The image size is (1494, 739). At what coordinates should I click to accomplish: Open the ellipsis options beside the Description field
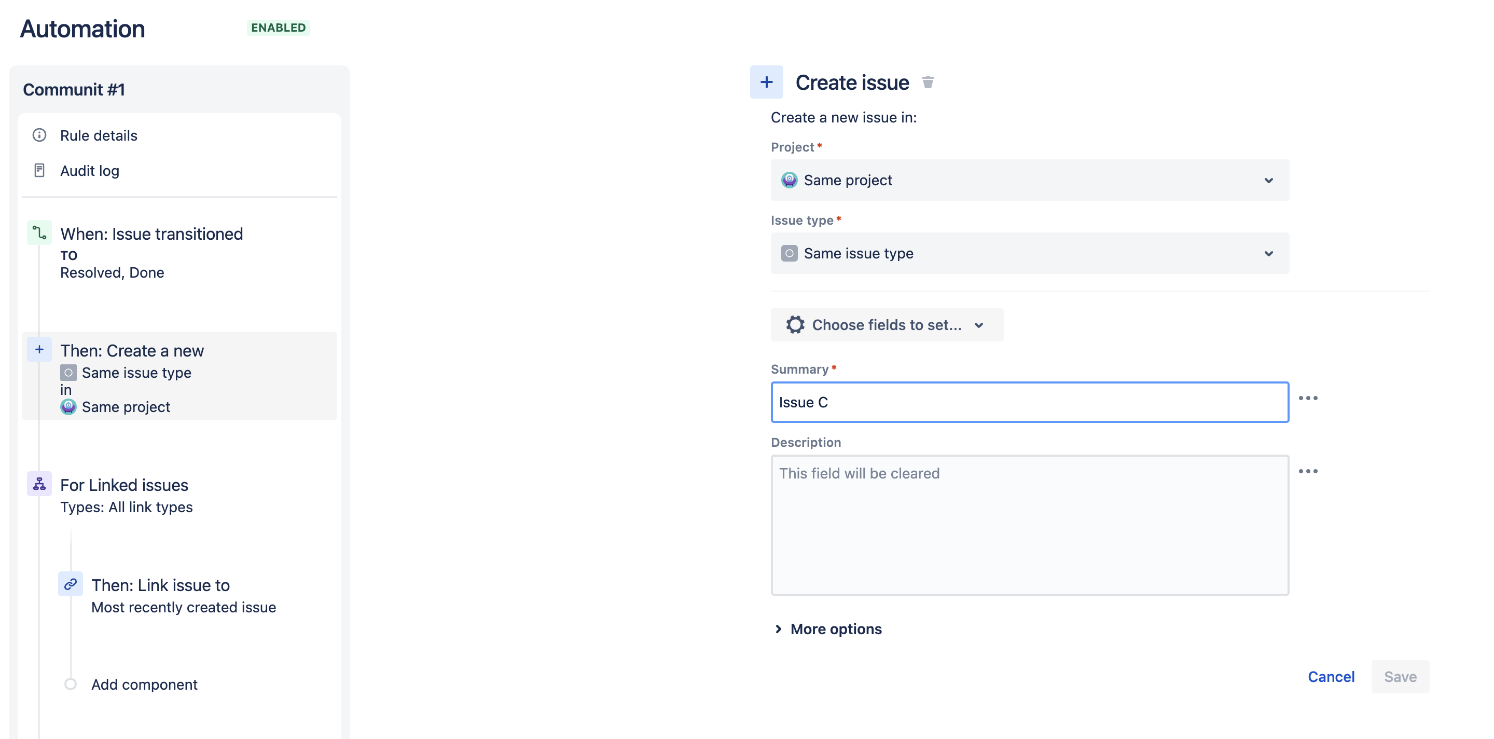point(1309,471)
